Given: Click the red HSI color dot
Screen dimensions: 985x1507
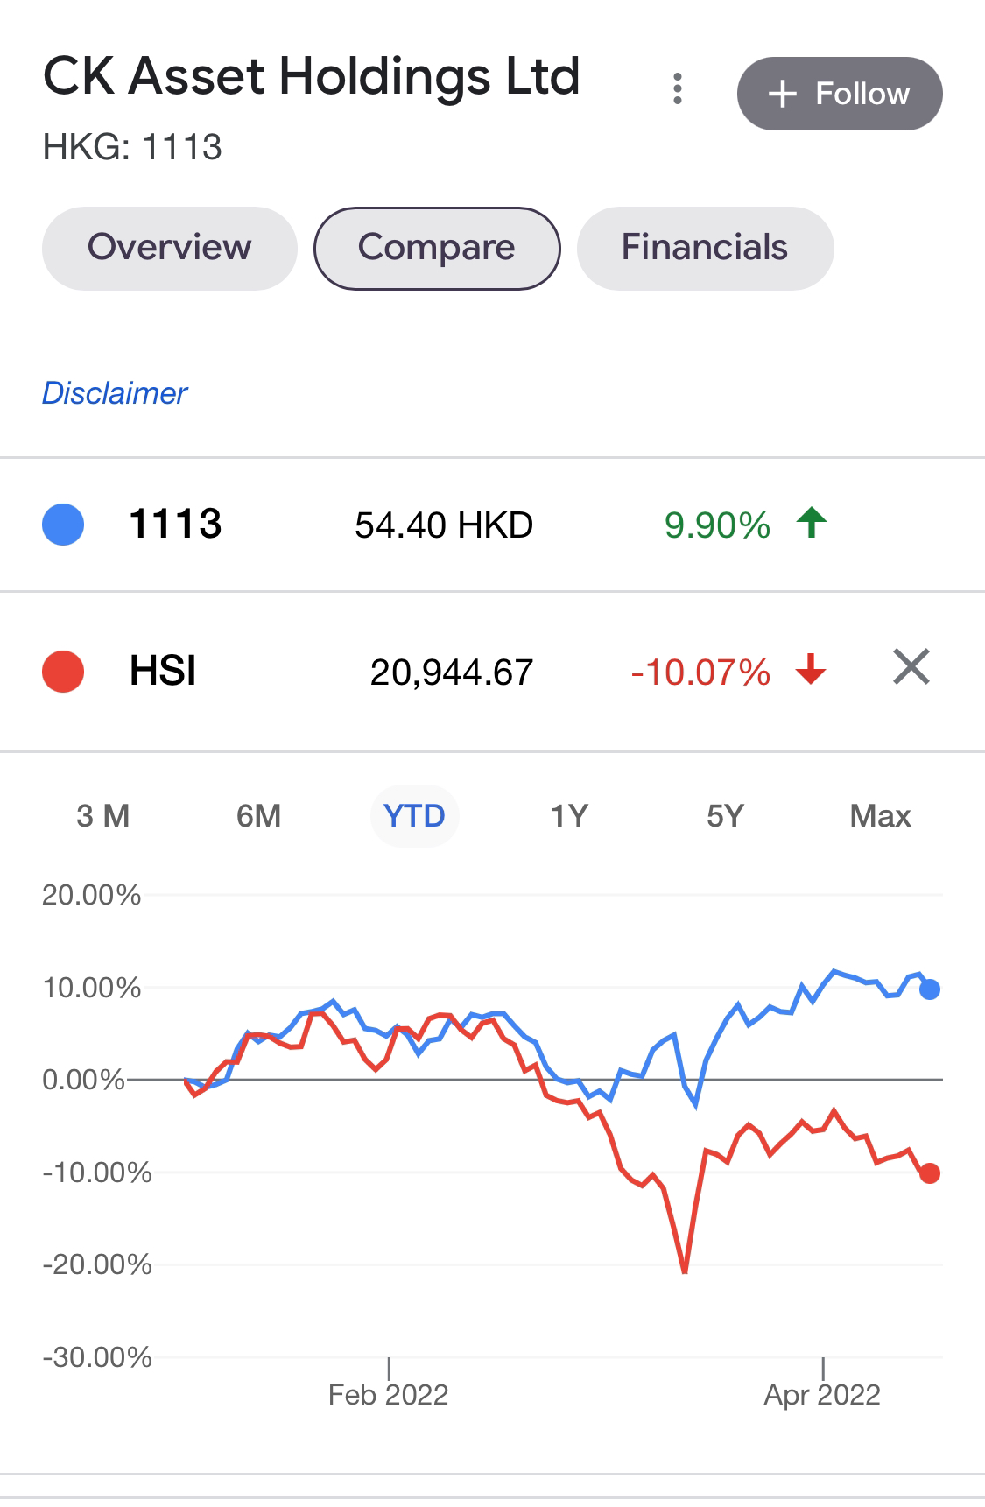Looking at the screenshot, I should 63,672.
